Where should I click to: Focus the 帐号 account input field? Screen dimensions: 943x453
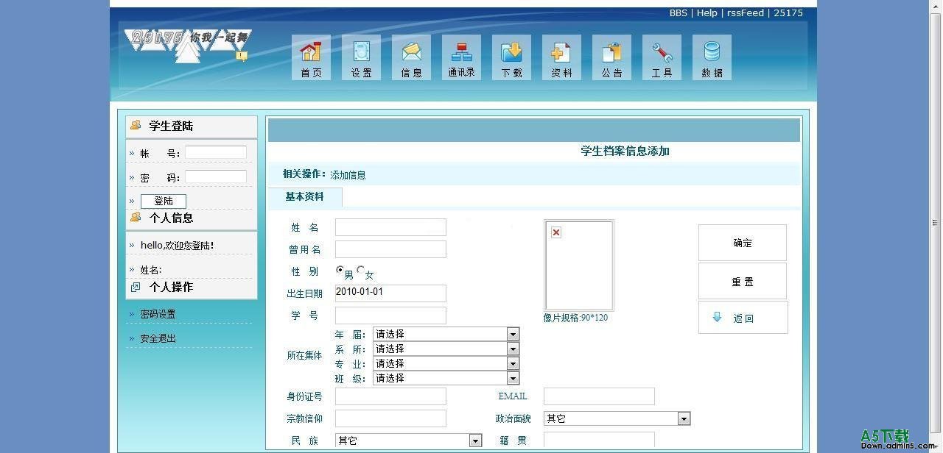pos(216,152)
